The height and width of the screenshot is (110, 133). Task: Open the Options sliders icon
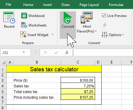[105, 35]
